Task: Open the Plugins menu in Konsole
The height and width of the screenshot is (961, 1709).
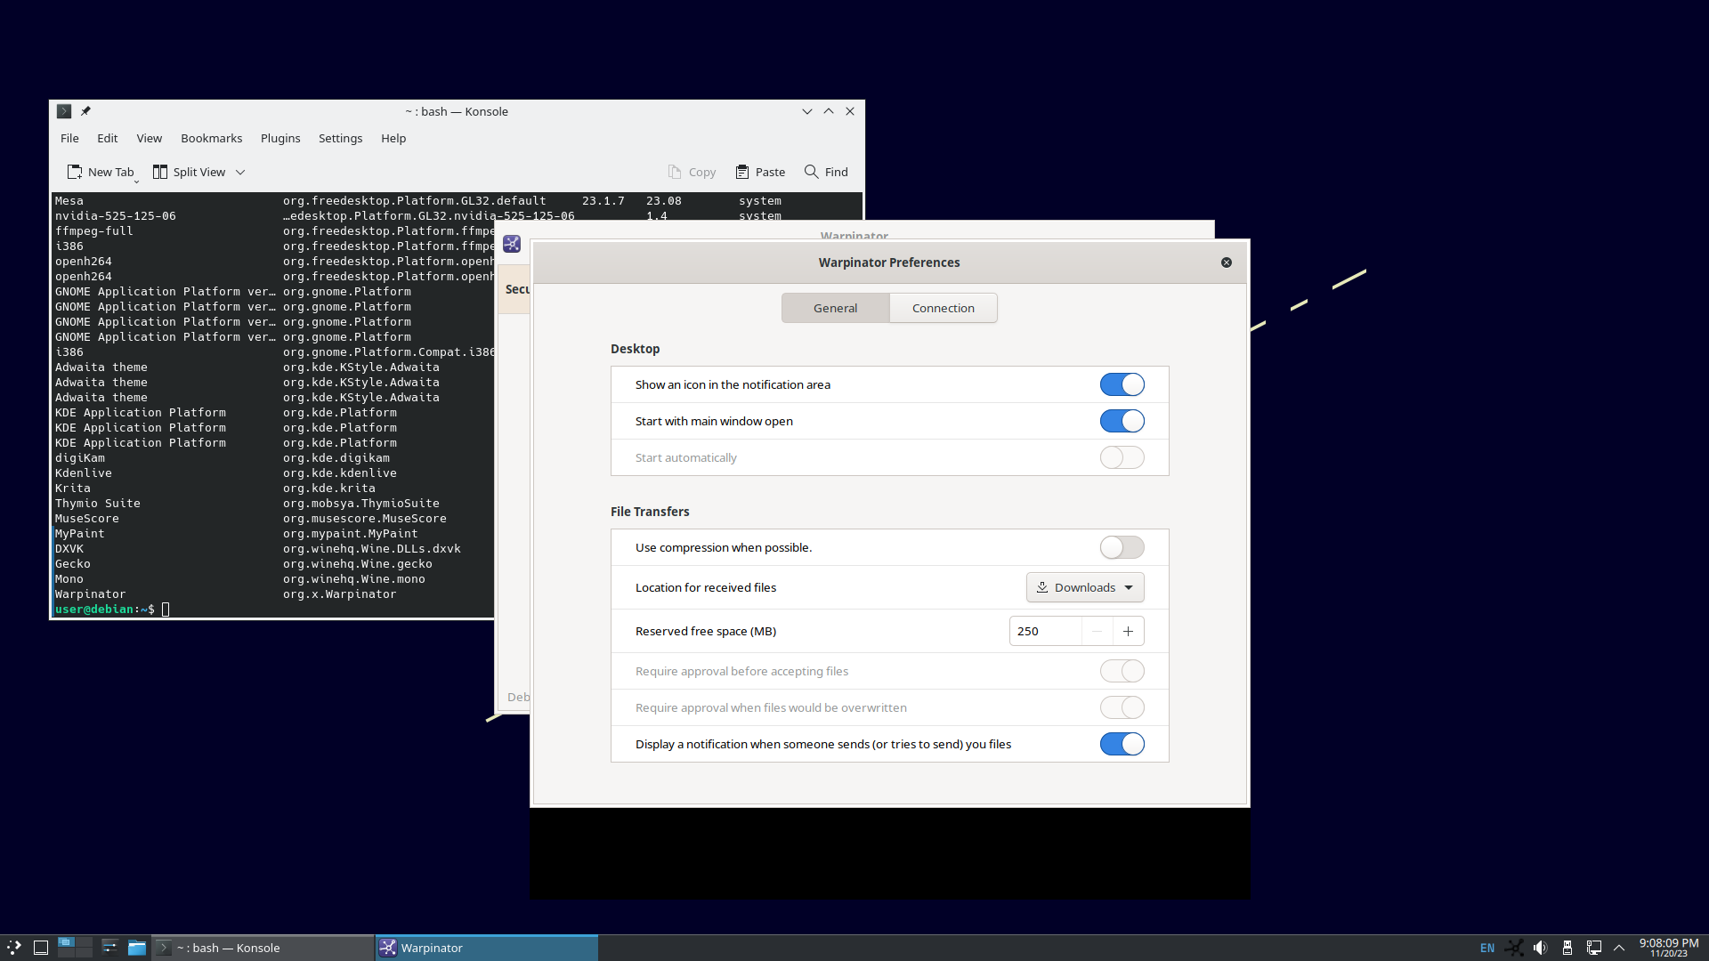Action: click(280, 138)
